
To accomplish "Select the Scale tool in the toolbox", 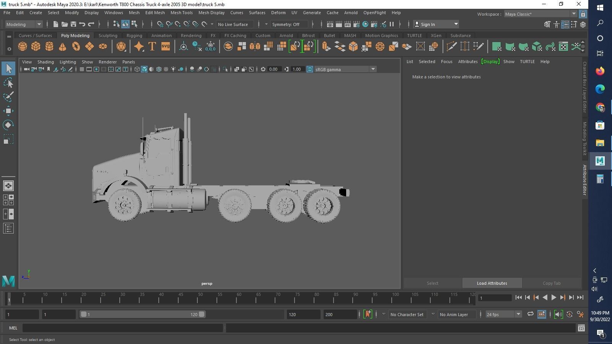I will coord(8,139).
